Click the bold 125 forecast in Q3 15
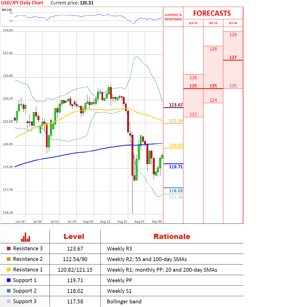The width and height of the screenshot is (296, 307). (193, 86)
